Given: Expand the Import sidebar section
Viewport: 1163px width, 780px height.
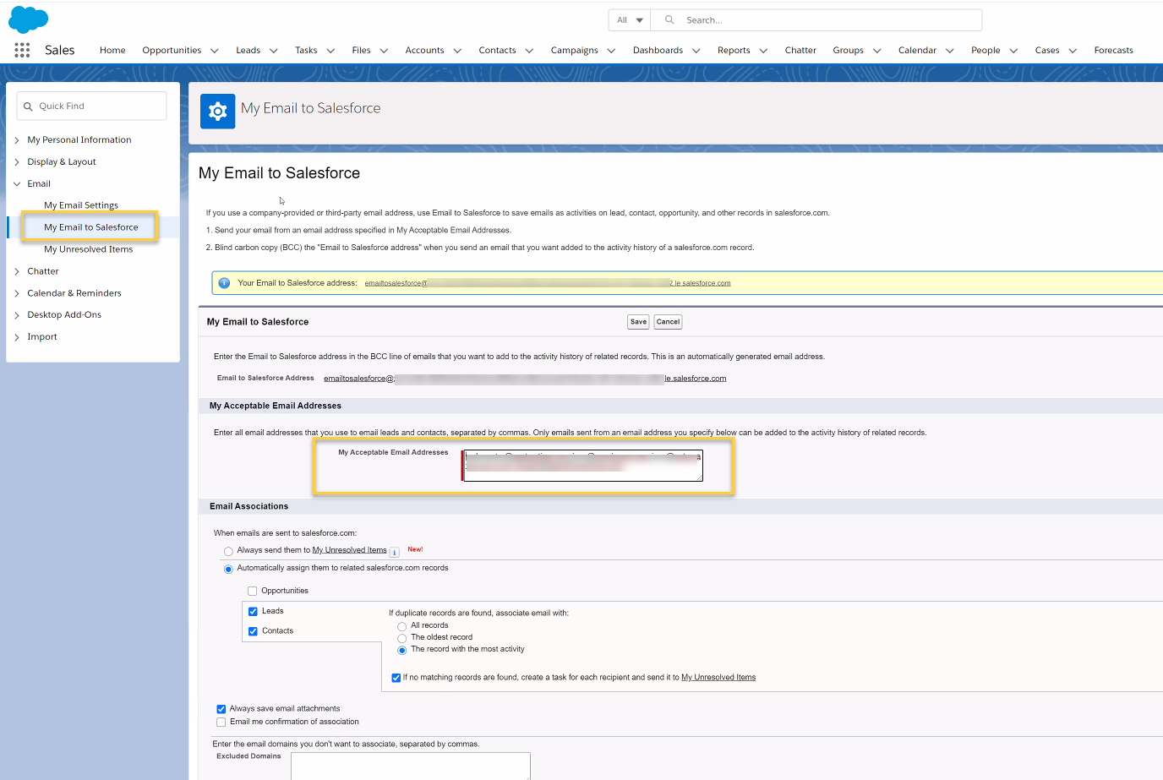Looking at the screenshot, I should 17,337.
